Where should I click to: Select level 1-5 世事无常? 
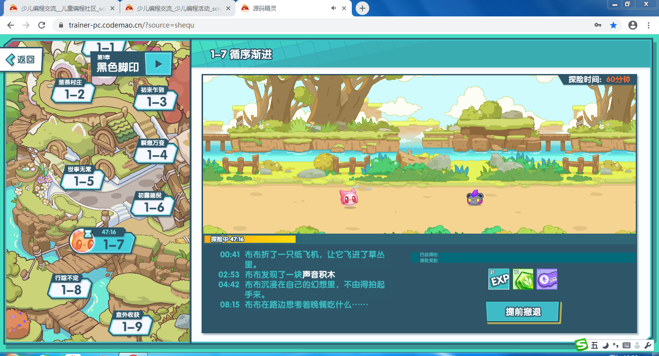83,178
